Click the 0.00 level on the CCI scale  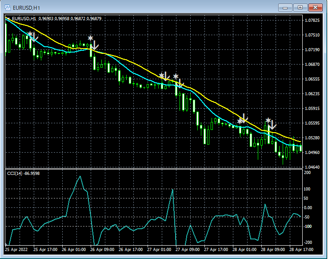[308, 207]
